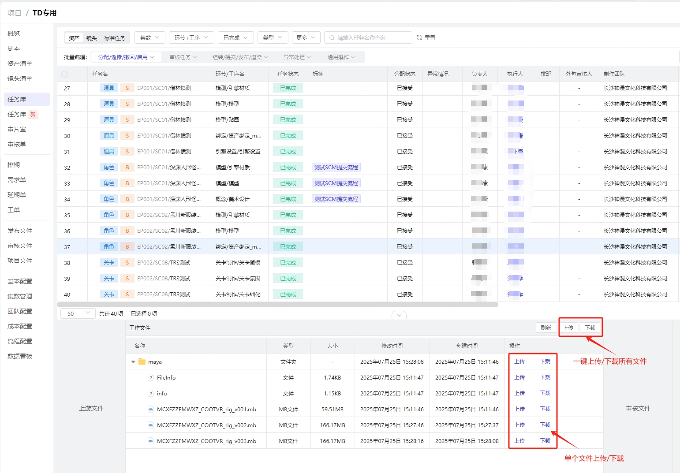Click the maya folder icon
This screenshot has width=680, height=473.
pyautogui.click(x=142, y=361)
